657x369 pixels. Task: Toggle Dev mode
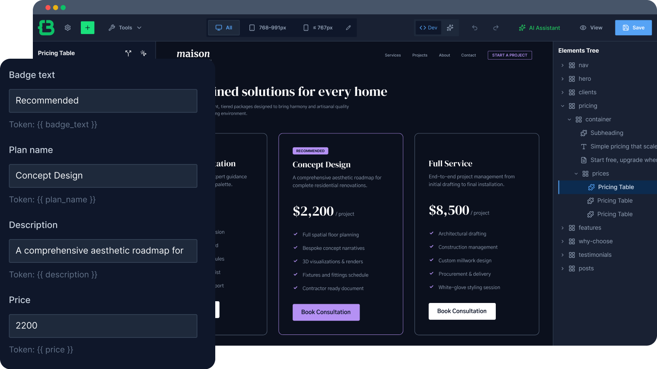tap(428, 28)
